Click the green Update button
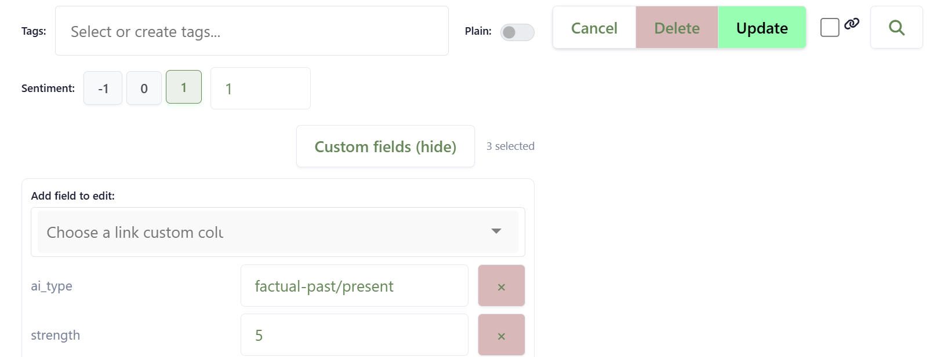This screenshot has height=357, width=937. [x=762, y=28]
